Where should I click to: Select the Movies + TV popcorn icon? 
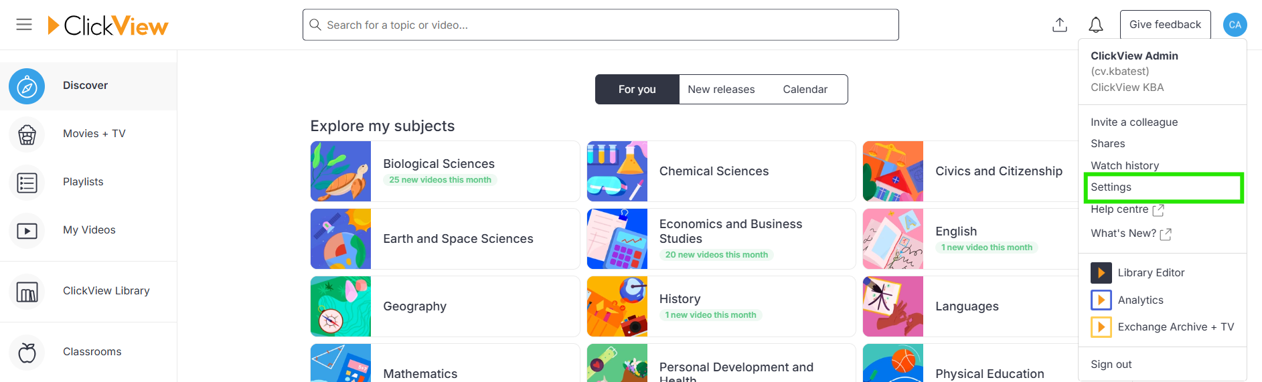[x=27, y=134]
